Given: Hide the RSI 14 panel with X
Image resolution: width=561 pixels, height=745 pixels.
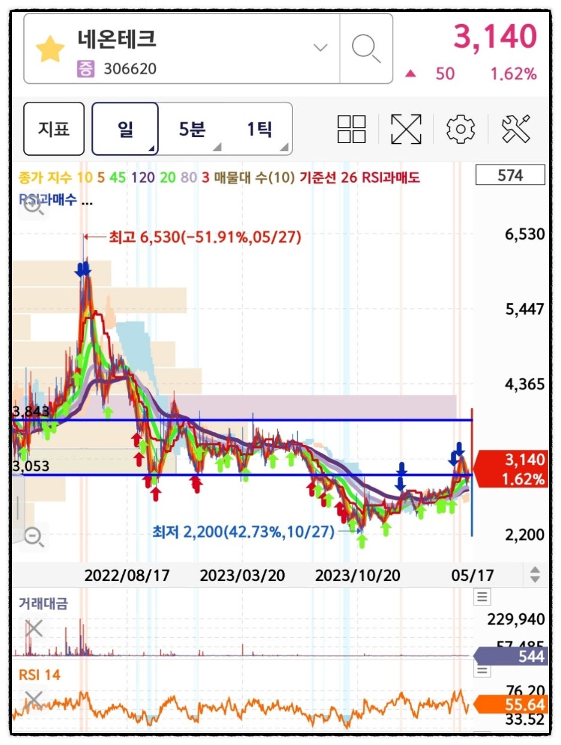Looking at the screenshot, I should coord(34,700).
